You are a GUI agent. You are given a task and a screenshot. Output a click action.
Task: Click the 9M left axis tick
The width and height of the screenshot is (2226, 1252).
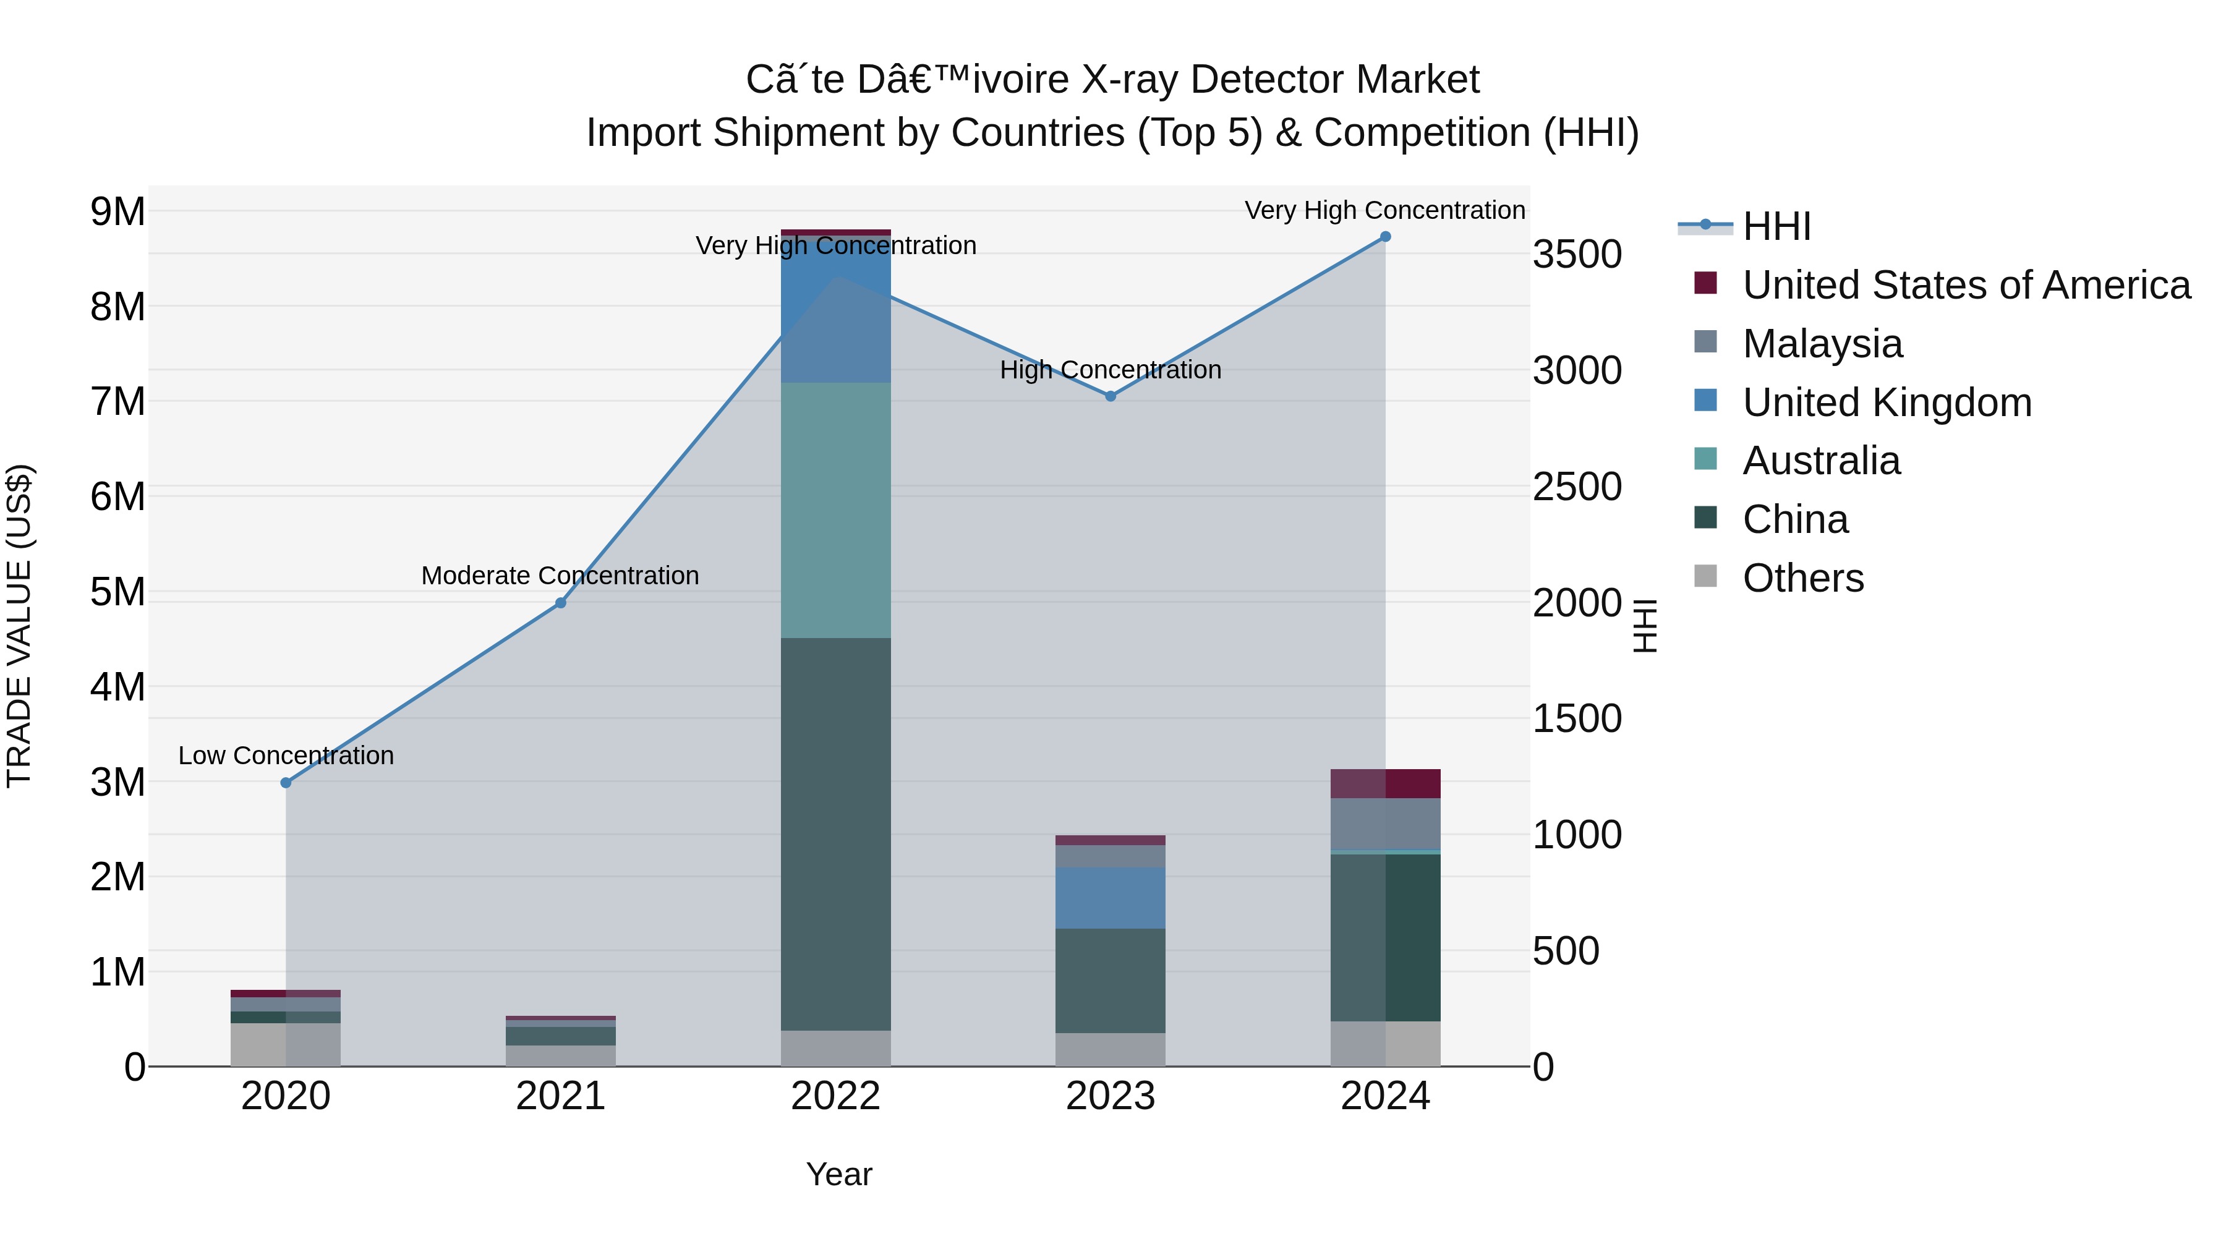pos(118,213)
